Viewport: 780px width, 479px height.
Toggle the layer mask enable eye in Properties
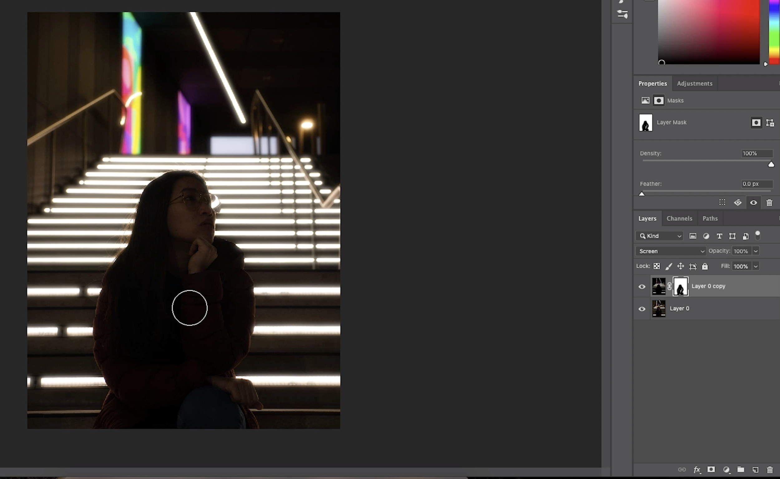754,203
